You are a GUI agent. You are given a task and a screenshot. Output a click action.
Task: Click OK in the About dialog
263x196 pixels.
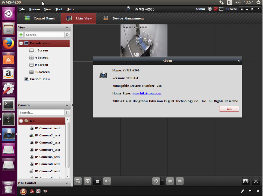[x=229, y=109]
